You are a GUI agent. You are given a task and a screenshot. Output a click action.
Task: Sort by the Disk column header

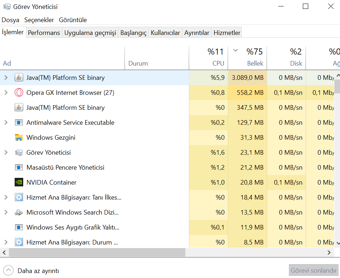tap(286, 58)
